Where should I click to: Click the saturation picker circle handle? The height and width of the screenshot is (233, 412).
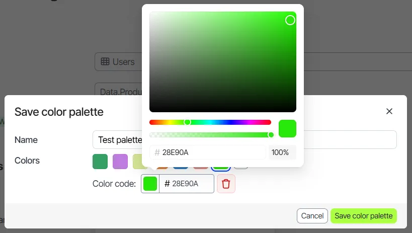point(290,20)
